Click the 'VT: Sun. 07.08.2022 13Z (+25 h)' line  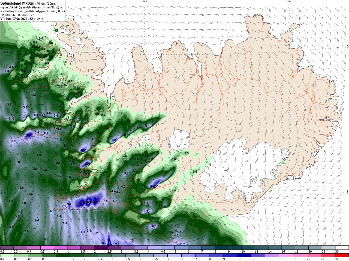pos(22,19)
